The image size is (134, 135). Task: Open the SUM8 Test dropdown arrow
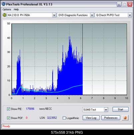tap(106, 110)
